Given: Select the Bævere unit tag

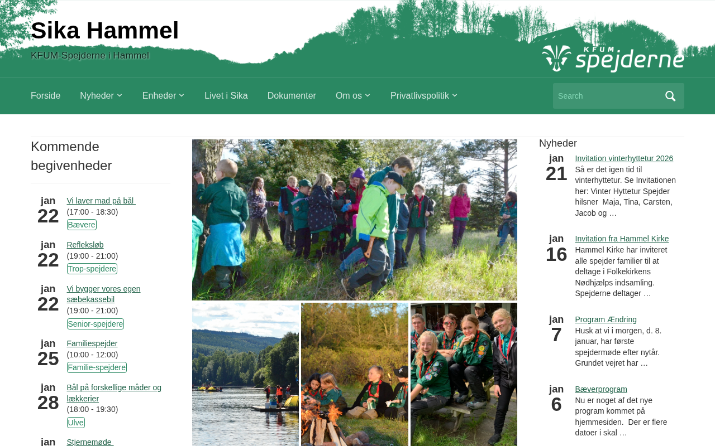Looking at the screenshot, I should 82,225.
